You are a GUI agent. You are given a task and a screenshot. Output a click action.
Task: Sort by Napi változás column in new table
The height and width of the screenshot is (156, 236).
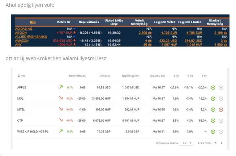point(77,76)
